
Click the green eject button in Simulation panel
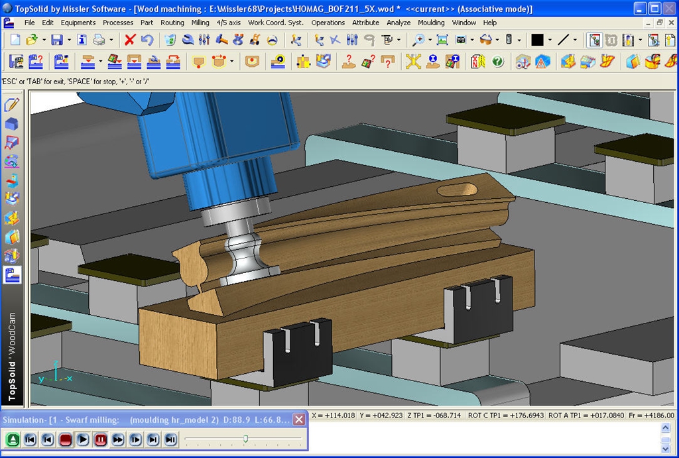tap(13, 440)
